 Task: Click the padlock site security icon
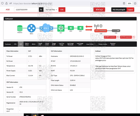pos(6,3)
